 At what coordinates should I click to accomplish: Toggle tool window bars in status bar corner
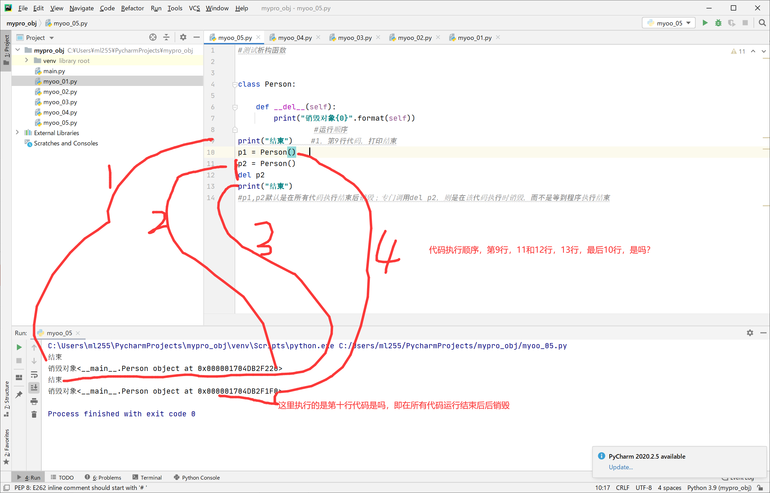(6, 487)
